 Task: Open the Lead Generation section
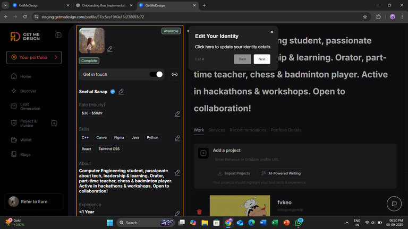pos(30,107)
